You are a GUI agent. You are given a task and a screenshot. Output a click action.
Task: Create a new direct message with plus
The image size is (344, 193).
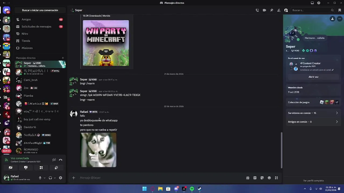[x=63, y=58]
